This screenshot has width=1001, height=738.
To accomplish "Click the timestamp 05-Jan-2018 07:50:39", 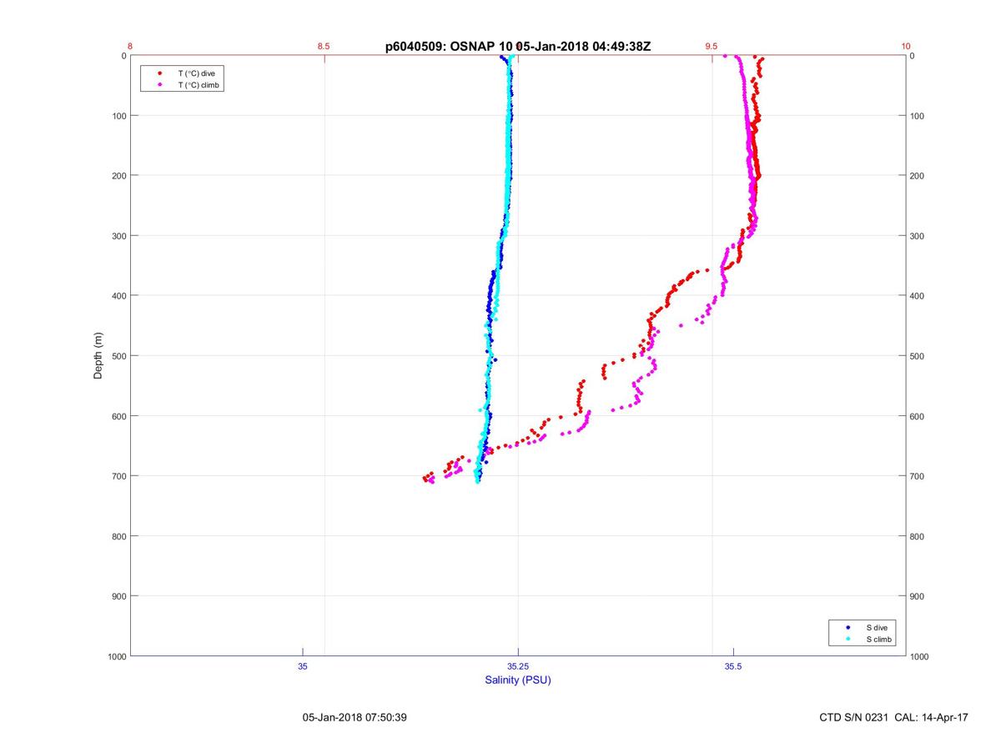I will 355,717.
